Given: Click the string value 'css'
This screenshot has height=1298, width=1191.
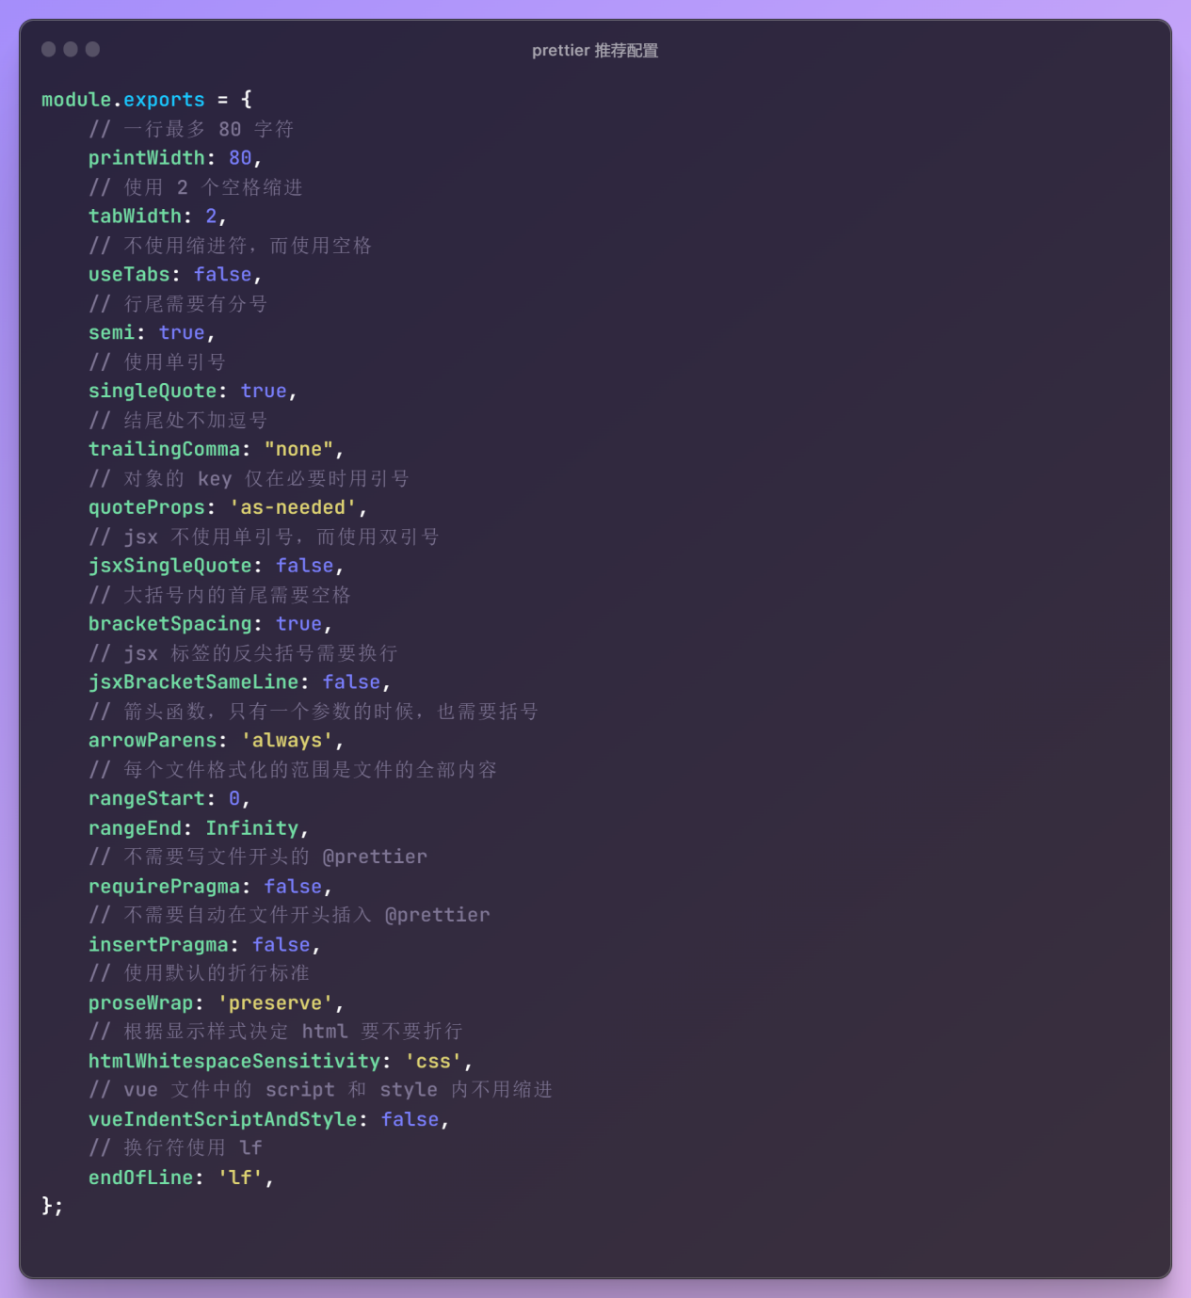Looking at the screenshot, I should pyautogui.click(x=434, y=1062).
